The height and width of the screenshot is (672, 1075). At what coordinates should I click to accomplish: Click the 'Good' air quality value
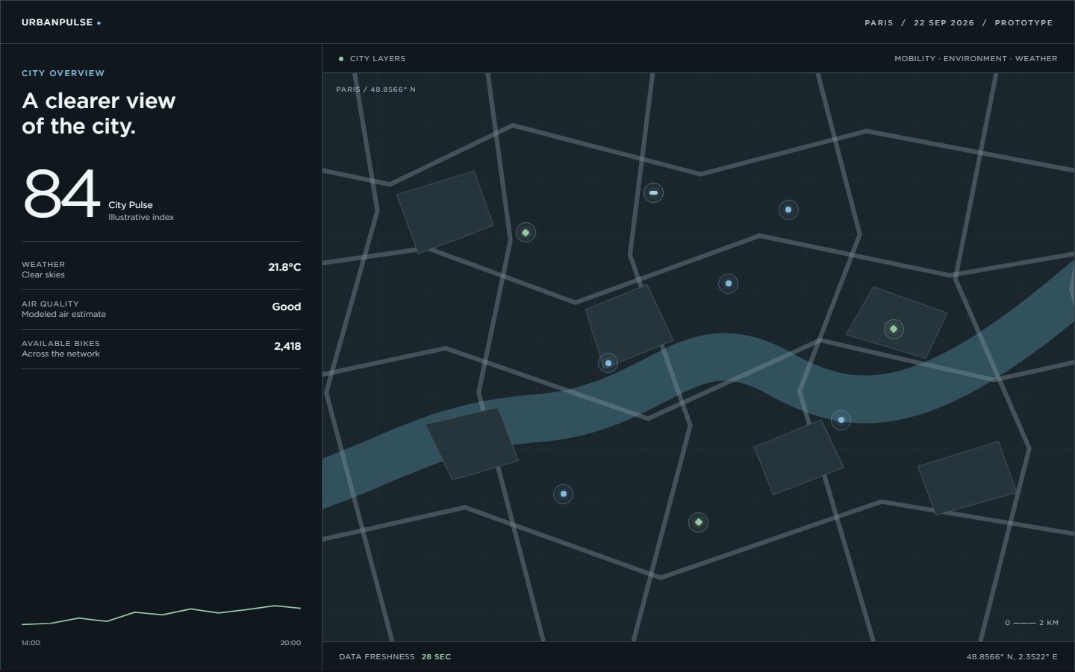(287, 307)
